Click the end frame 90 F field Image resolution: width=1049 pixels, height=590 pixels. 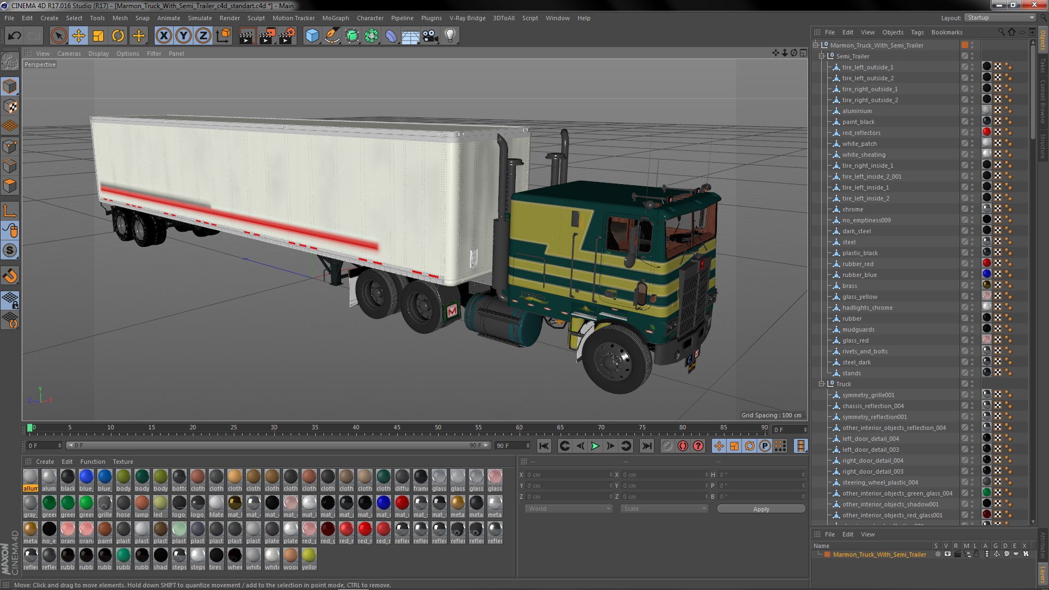click(x=512, y=446)
